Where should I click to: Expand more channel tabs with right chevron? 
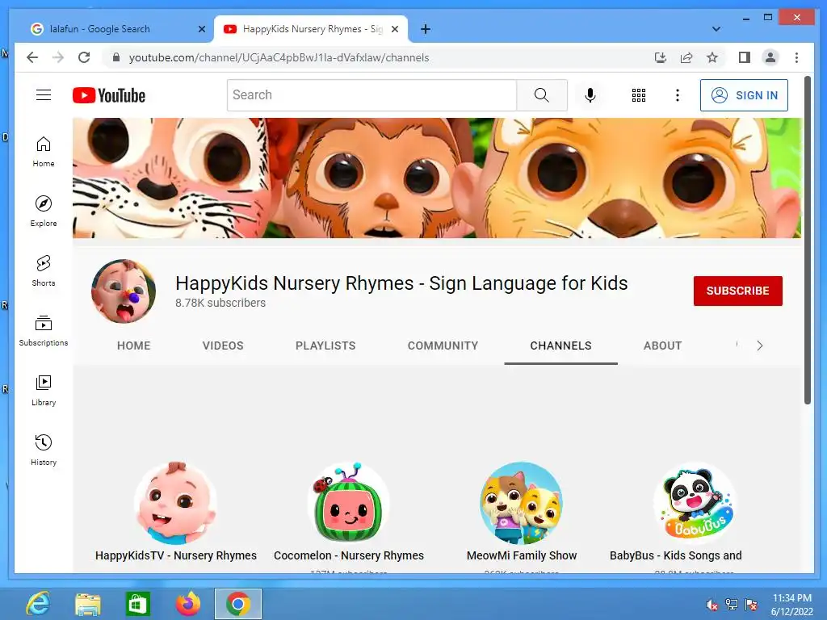(x=759, y=346)
